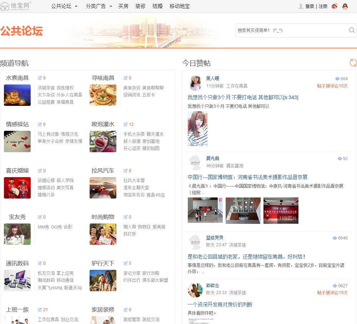Open the 时尚购物 channel title

[x=103, y=217]
